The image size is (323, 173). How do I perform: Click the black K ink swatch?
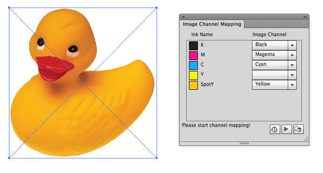point(193,46)
